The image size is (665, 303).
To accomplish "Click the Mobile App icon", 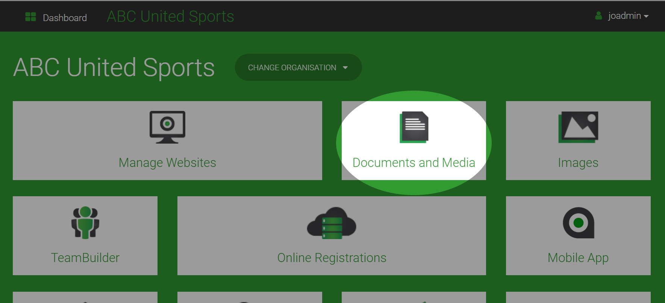I will [x=578, y=223].
